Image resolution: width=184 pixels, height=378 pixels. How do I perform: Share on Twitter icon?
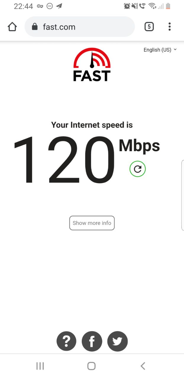tap(118, 341)
